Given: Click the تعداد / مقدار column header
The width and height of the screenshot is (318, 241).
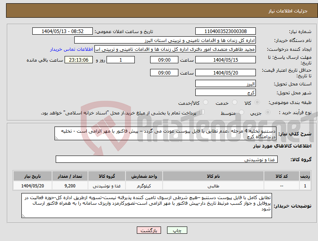Looking at the screenshot, I should click(70, 176).
